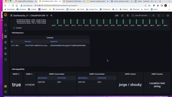Screen dimensions: 172x97
Task: Switch to the CheckPoint VSX Gateway tab
Action: click(74, 1)
